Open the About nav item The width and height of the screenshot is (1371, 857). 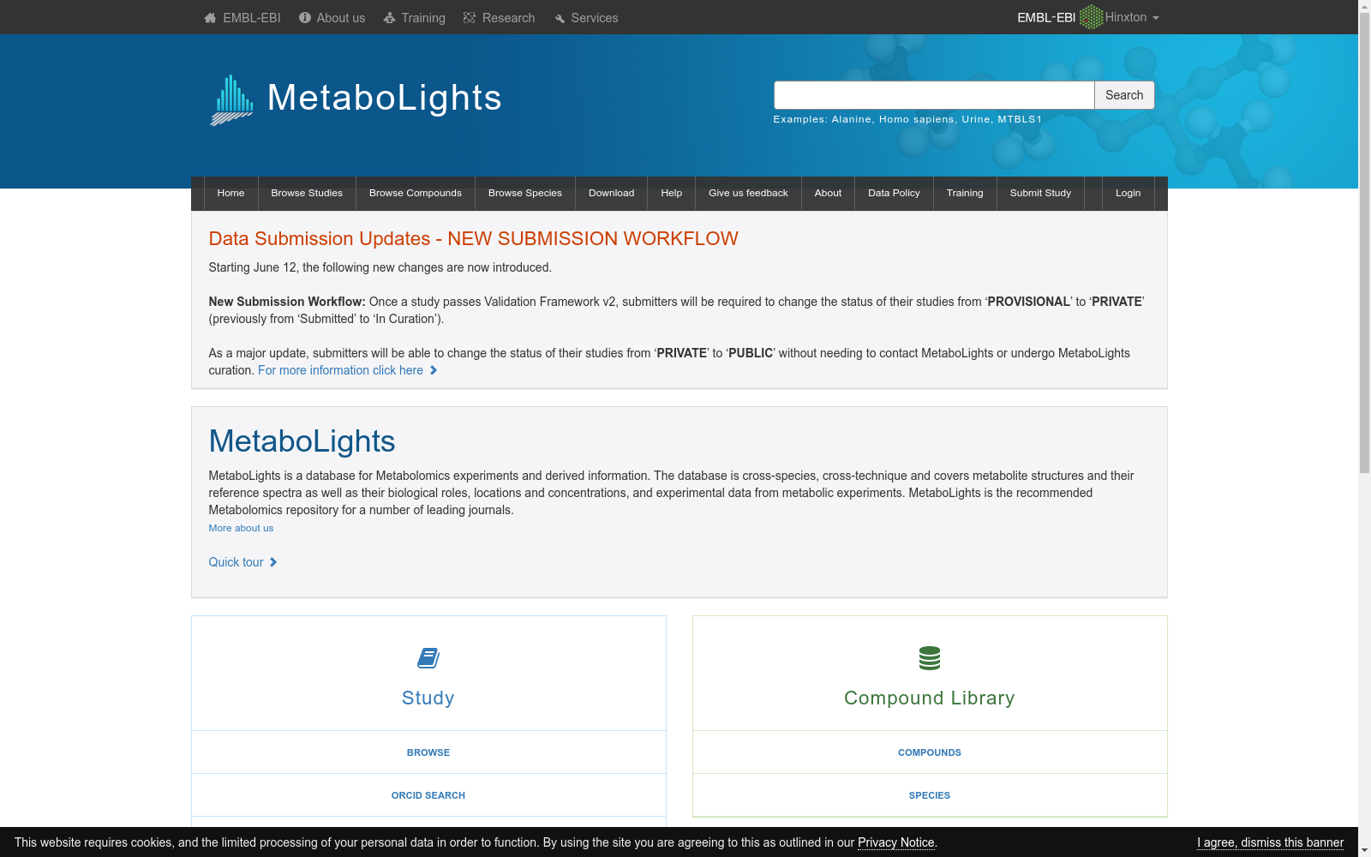[x=828, y=193]
